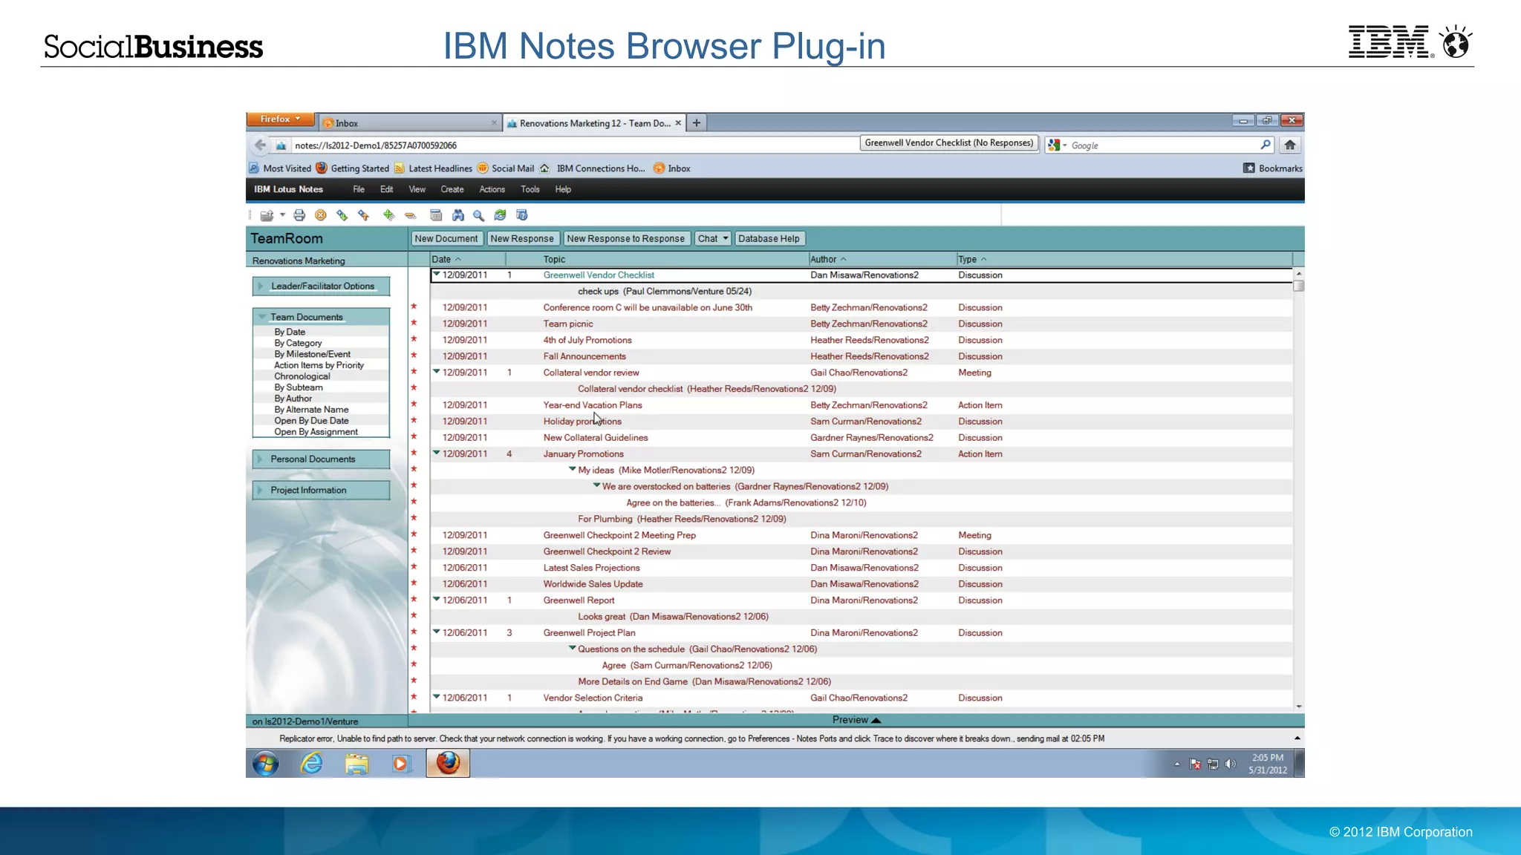Image resolution: width=1521 pixels, height=855 pixels.
Task: Click New Document button
Action: pos(446,239)
